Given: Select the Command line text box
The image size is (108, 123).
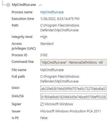Looking at the screenshot, I should pos(73,62).
